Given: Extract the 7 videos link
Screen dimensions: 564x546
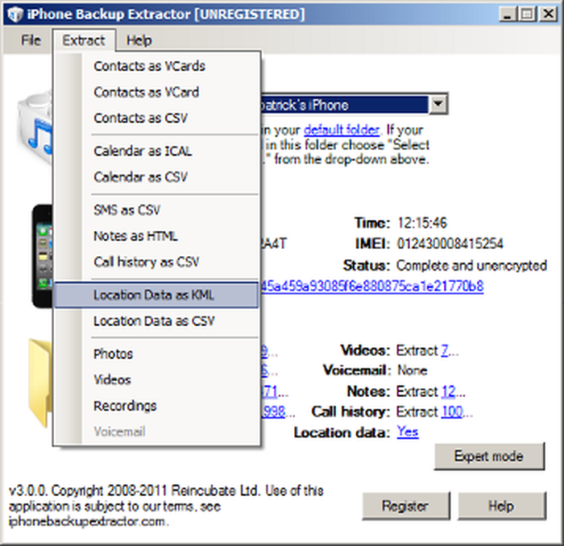Looking at the screenshot, I should tap(445, 350).
